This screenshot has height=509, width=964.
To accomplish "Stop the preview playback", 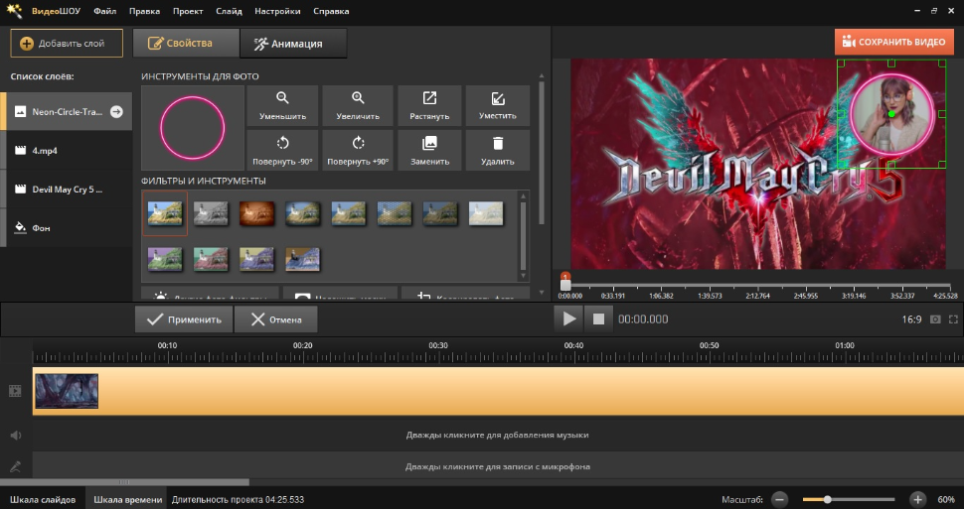I will pos(598,319).
